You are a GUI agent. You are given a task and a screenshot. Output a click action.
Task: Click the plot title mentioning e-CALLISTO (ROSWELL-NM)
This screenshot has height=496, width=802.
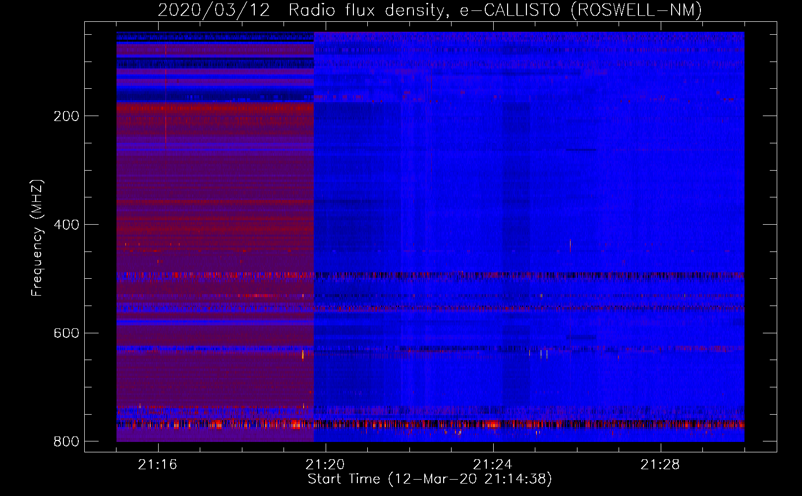(430, 10)
